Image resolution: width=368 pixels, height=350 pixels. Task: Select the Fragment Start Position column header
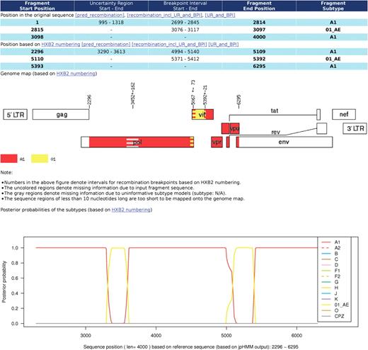(x=38, y=6)
